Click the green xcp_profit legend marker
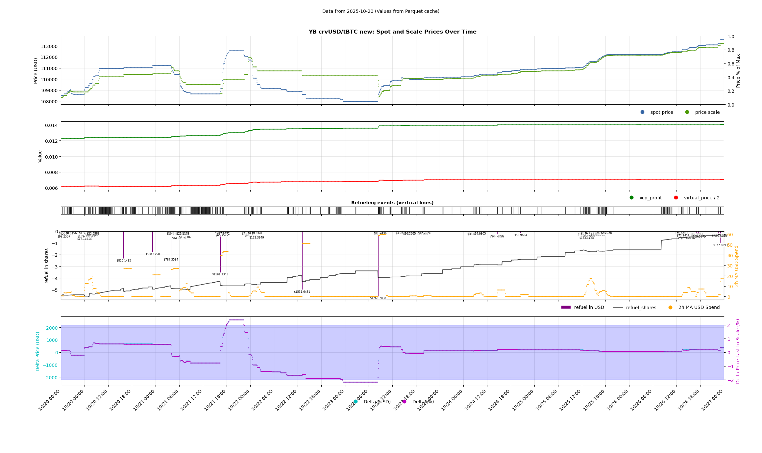This screenshot has height=453, width=762. [x=631, y=198]
